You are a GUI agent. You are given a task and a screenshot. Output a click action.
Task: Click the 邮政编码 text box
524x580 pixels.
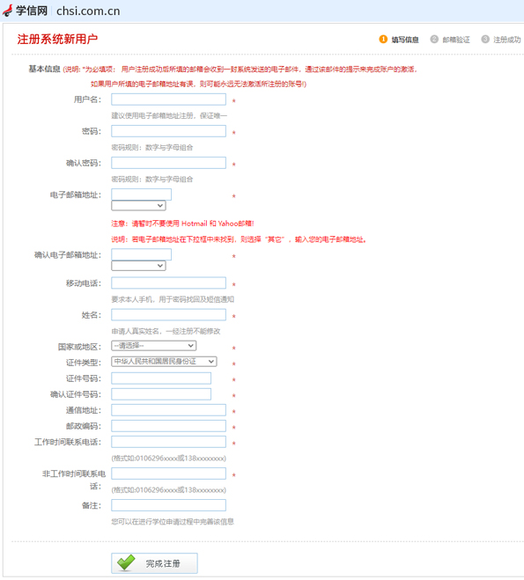[168, 426]
